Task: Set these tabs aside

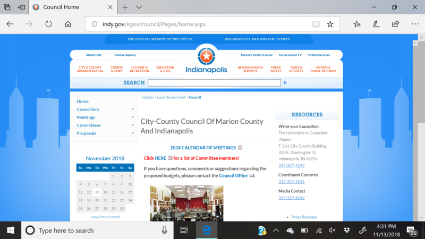Action: [21, 7]
